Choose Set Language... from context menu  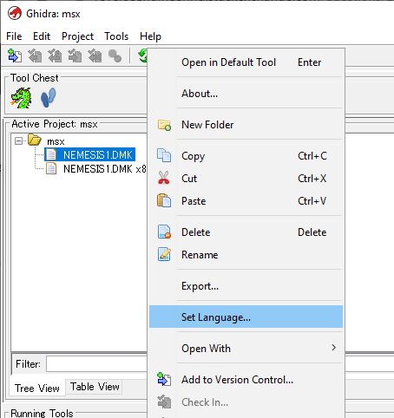click(246, 317)
